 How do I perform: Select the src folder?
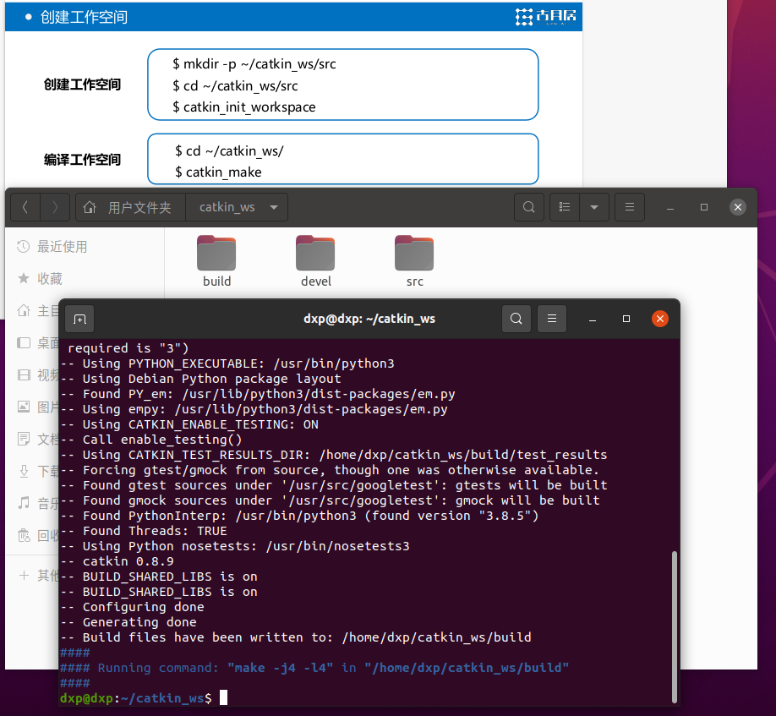pyautogui.click(x=414, y=262)
